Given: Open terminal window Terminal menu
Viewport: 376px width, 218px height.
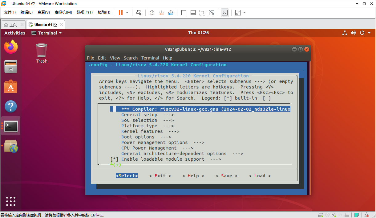Looking at the screenshot, I should [x=150, y=58].
